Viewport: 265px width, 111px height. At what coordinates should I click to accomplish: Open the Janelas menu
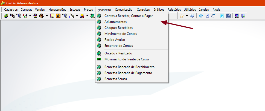pyautogui.click(x=204, y=10)
